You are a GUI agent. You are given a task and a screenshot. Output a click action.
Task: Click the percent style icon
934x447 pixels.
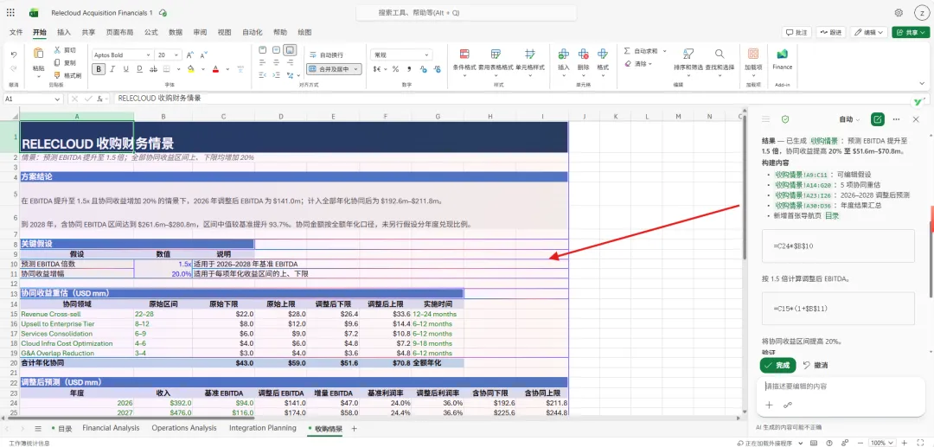click(394, 69)
